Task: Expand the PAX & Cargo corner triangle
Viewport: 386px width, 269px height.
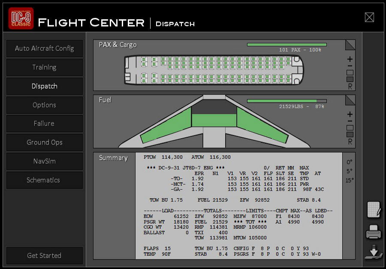Action: click(351, 45)
